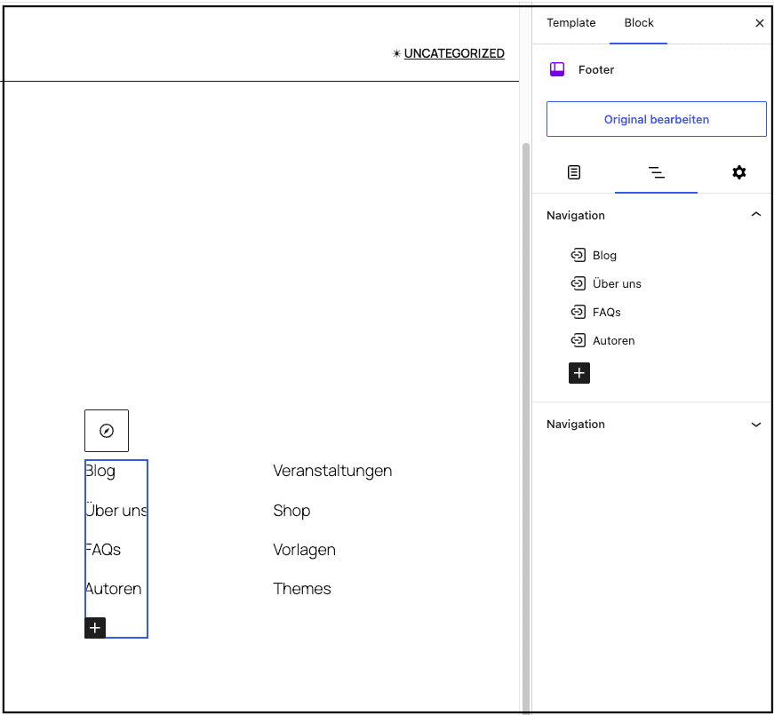This screenshot has width=774, height=715.
Task: Expand the second Navigation panel
Action: point(755,425)
